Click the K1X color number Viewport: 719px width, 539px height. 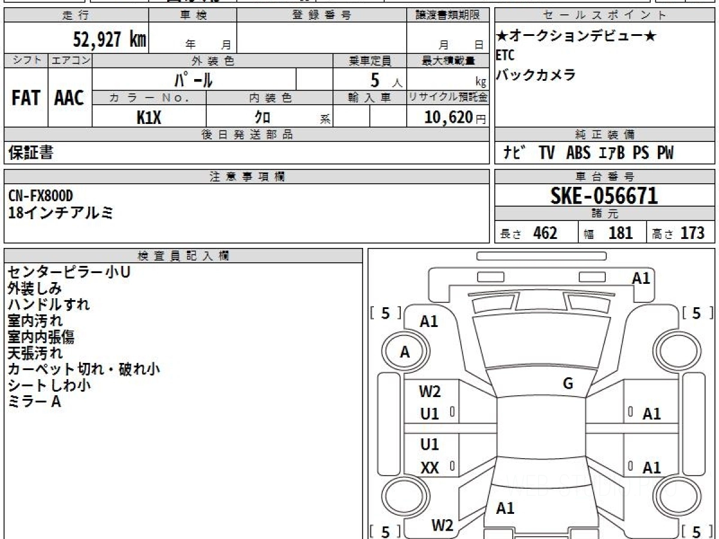coord(149,117)
